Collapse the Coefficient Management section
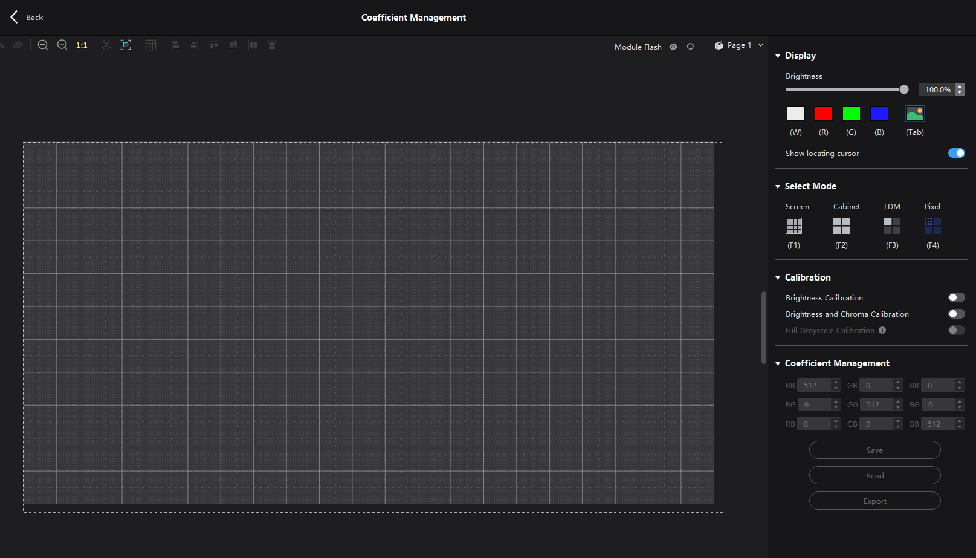The width and height of the screenshot is (976, 558). (778, 363)
